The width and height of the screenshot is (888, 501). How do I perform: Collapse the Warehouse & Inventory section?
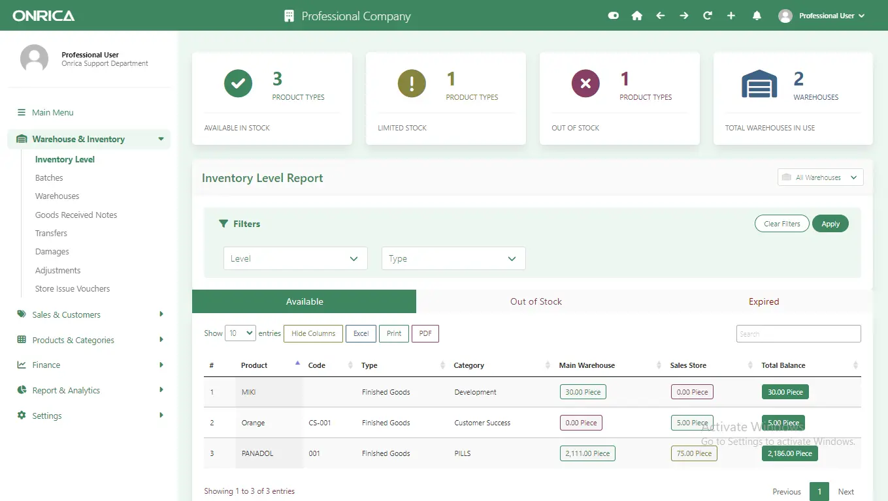(89, 139)
